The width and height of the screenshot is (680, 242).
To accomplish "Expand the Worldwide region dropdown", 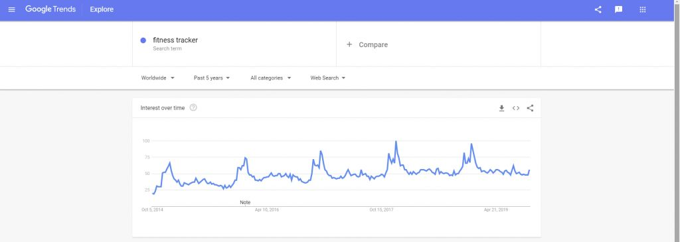I will (158, 78).
